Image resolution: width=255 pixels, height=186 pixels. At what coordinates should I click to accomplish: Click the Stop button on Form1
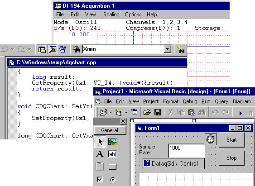pos(231,158)
